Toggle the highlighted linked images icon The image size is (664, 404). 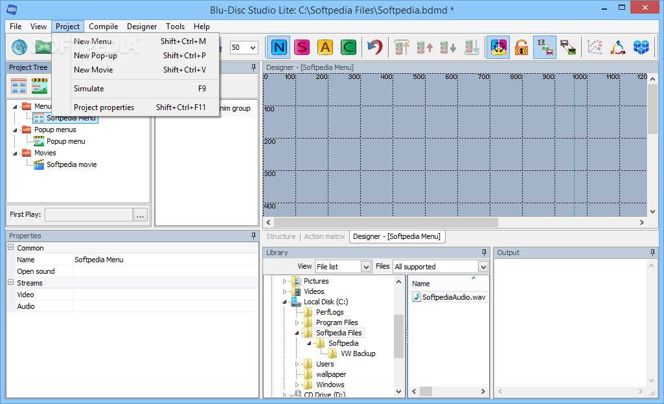[x=545, y=47]
